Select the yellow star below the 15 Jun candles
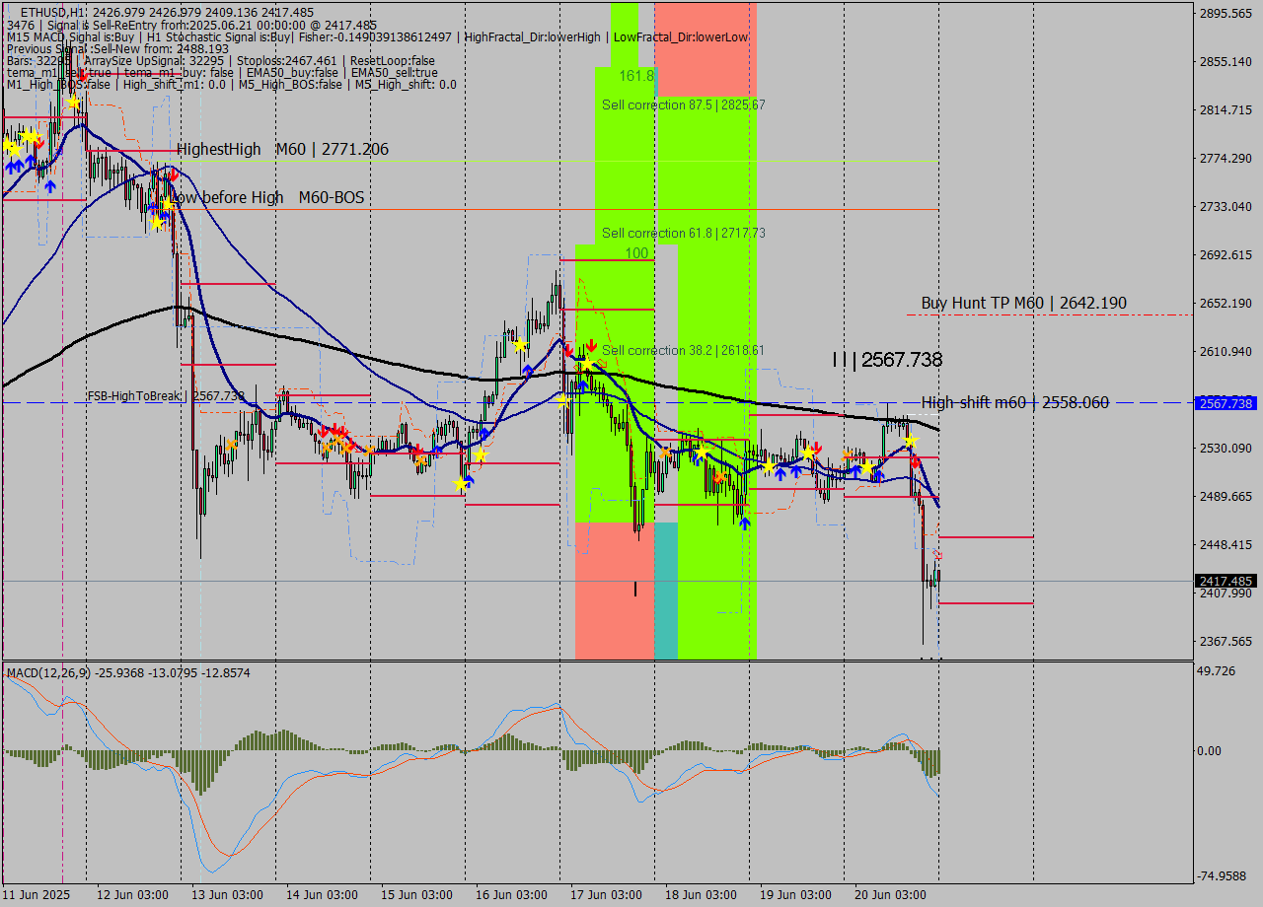Viewport: 1263px width, 907px height. [462, 482]
